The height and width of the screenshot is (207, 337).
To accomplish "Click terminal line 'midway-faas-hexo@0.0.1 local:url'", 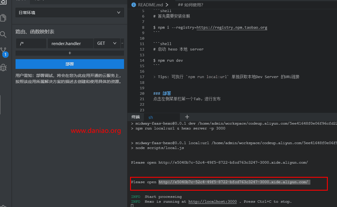I will pyautogui.click(x=234, y=143).
